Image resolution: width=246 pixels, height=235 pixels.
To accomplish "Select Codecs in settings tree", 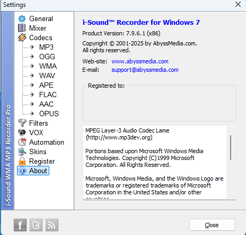I will (41, 37).
